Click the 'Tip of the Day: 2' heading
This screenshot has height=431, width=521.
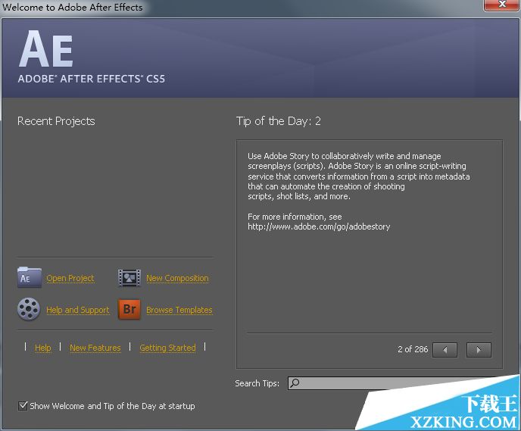tap(279, 121)
